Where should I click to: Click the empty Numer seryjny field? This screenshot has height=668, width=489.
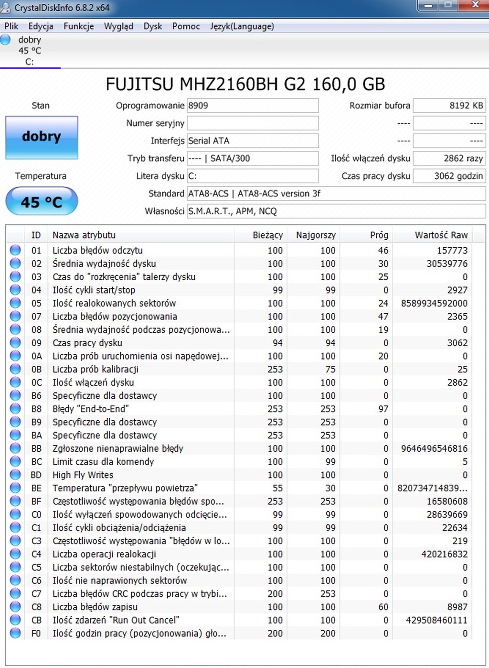(x=253, y=123)
